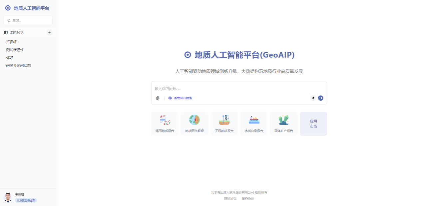Open the 服务协议 link
This screenshot has height=206, width=422.
point(248,199)
